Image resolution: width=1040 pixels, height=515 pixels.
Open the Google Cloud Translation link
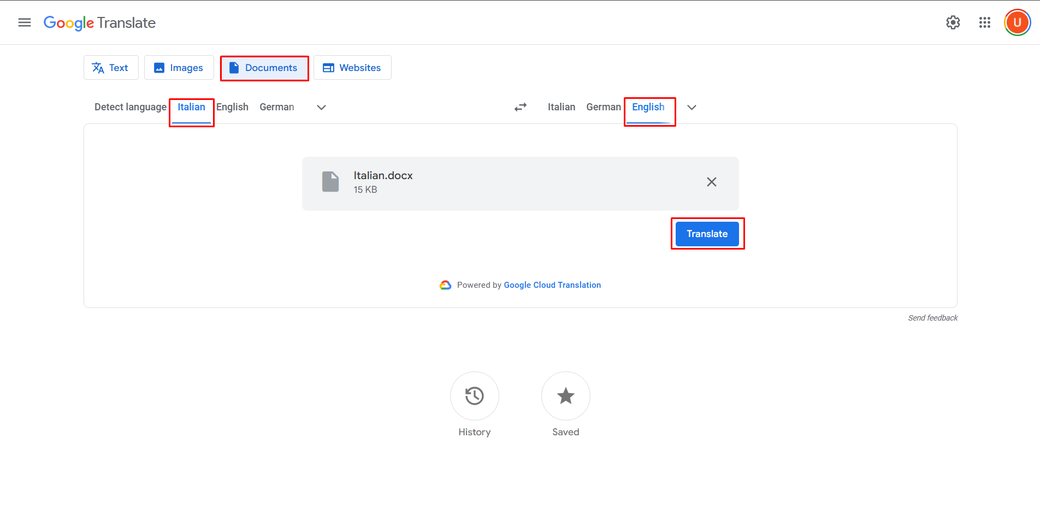(552, 285)
